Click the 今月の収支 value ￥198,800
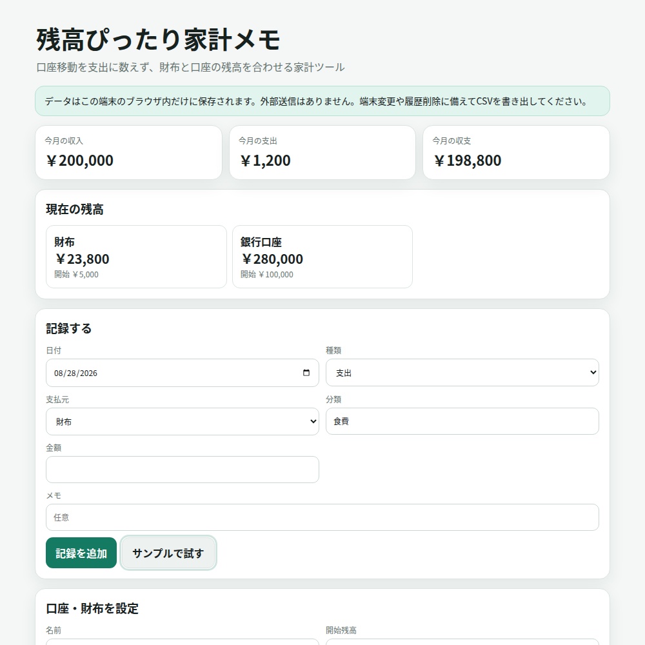645x645 pixels. click(x=467, y=161)
